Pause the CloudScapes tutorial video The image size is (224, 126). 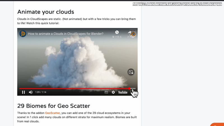coord(24,92)
